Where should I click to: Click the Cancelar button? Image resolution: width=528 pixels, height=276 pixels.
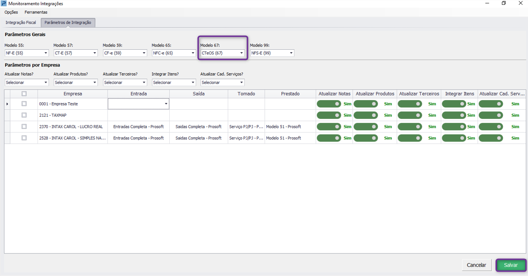point(477,265)
